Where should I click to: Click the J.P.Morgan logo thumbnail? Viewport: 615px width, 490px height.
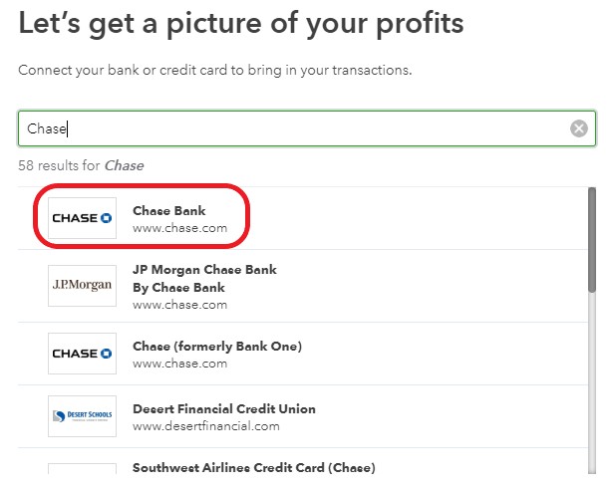point(82,286)
